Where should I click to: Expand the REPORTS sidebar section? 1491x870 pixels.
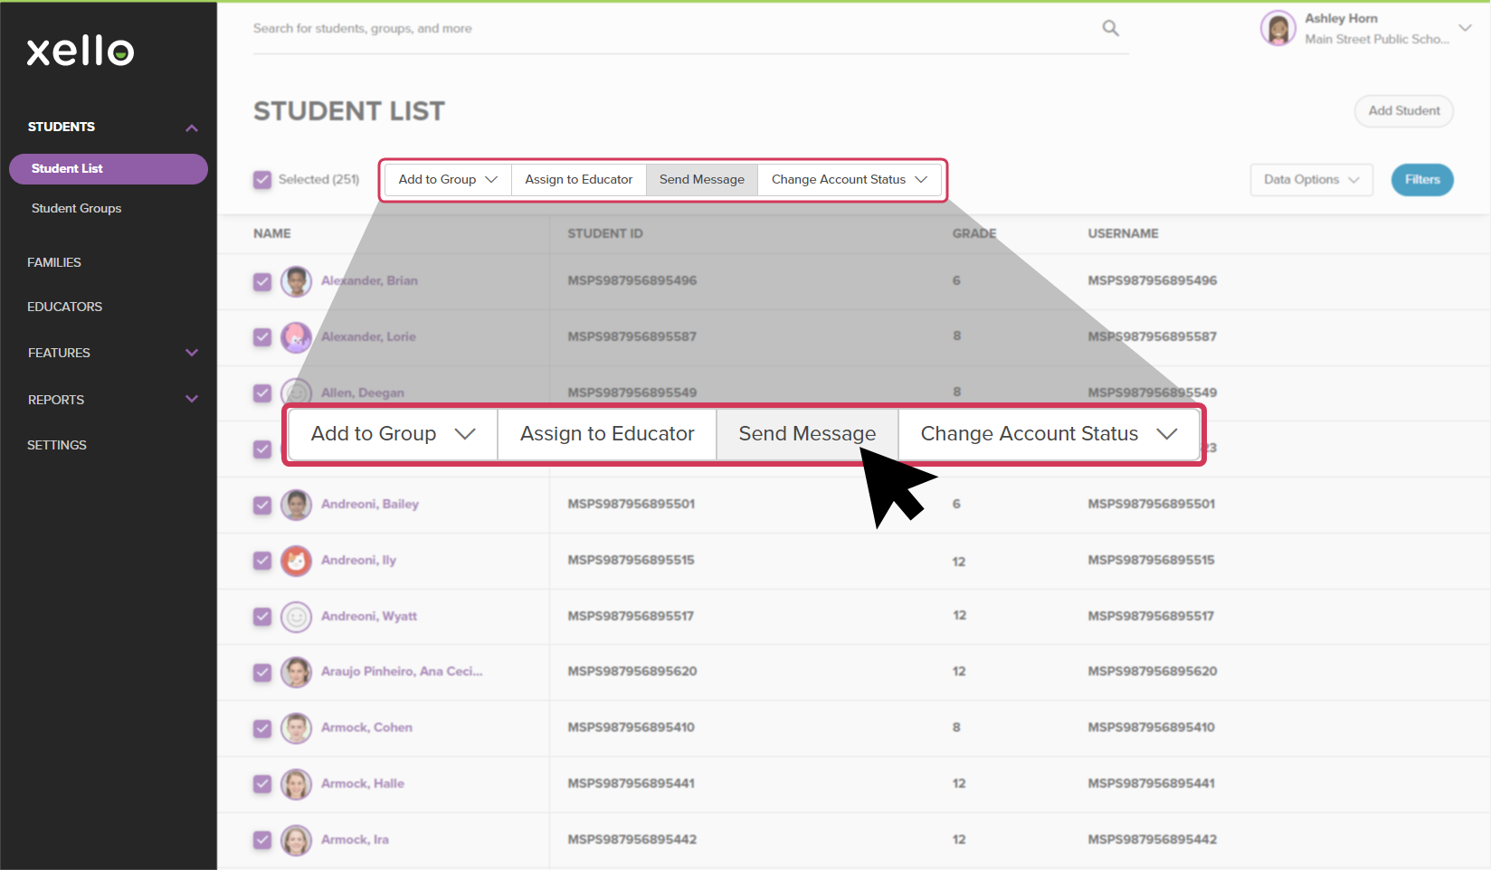(192, 399)
